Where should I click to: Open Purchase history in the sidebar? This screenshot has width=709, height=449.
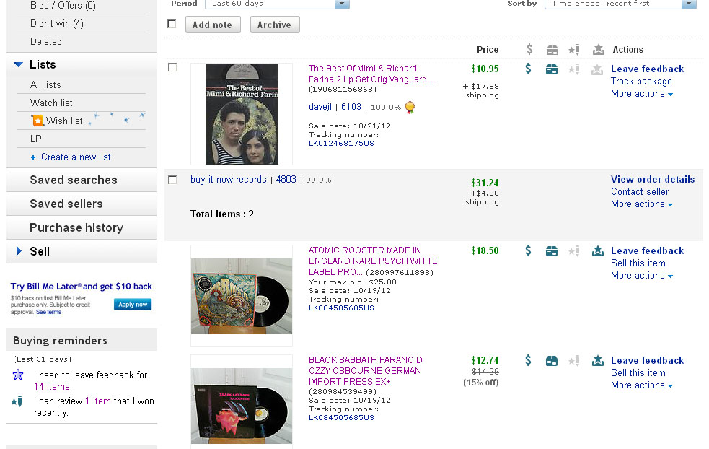tap(76, 227)
